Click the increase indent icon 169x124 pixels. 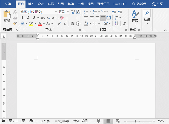point(120,12)
